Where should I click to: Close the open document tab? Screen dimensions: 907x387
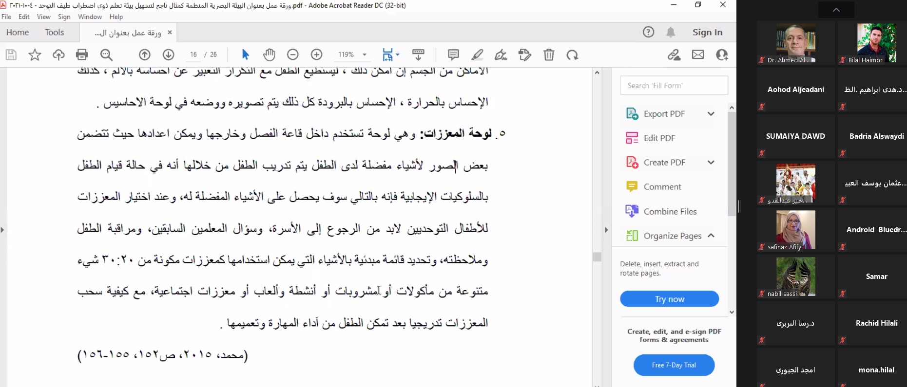coord(170,32)
